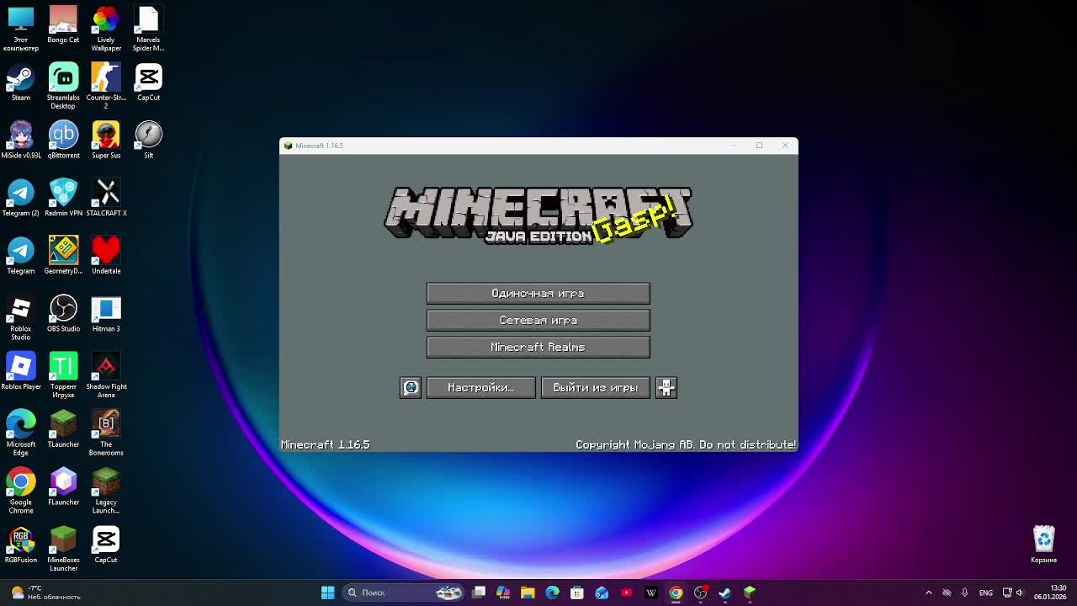
Task: Open Bongo Cat desktop shortcut
Action: (63, 24)
